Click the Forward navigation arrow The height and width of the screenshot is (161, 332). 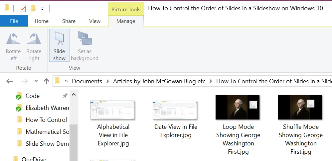(25, 81)
